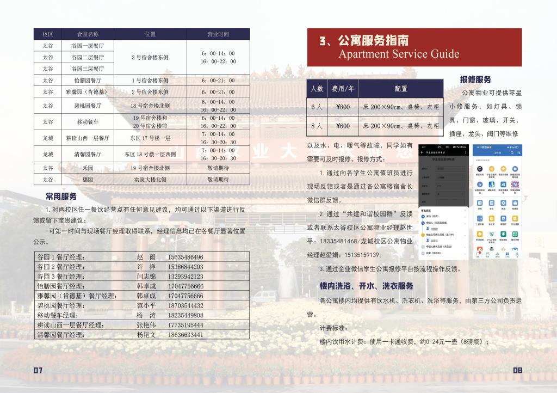Click manager name '杨艳文'
Image resolution: width=557 pixels, height=393 pixels.
(146, 335)
